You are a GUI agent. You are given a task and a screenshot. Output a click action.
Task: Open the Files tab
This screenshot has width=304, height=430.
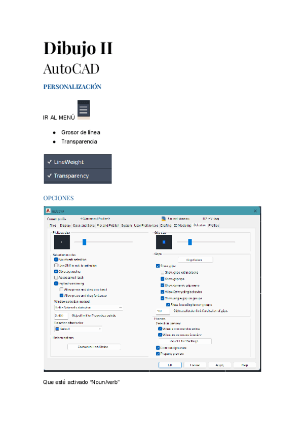[x=53, y=226]
